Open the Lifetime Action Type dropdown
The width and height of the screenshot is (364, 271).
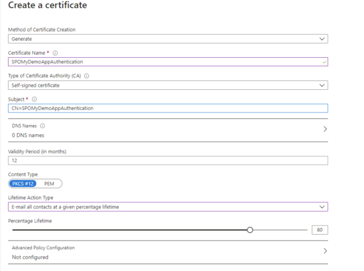pyautogui.click(x=168, y=207)
